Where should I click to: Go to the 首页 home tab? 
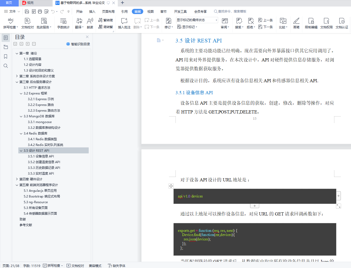9,3
